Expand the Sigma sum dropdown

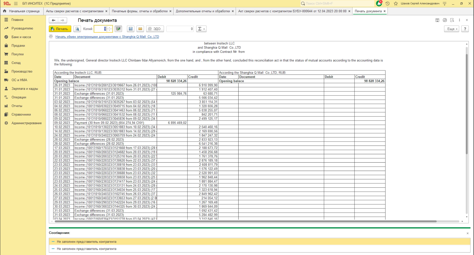click(201, 29)
